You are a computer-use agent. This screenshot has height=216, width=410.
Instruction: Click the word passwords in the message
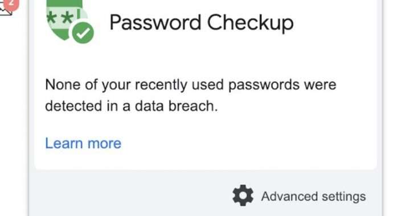(x=264, y=86)
